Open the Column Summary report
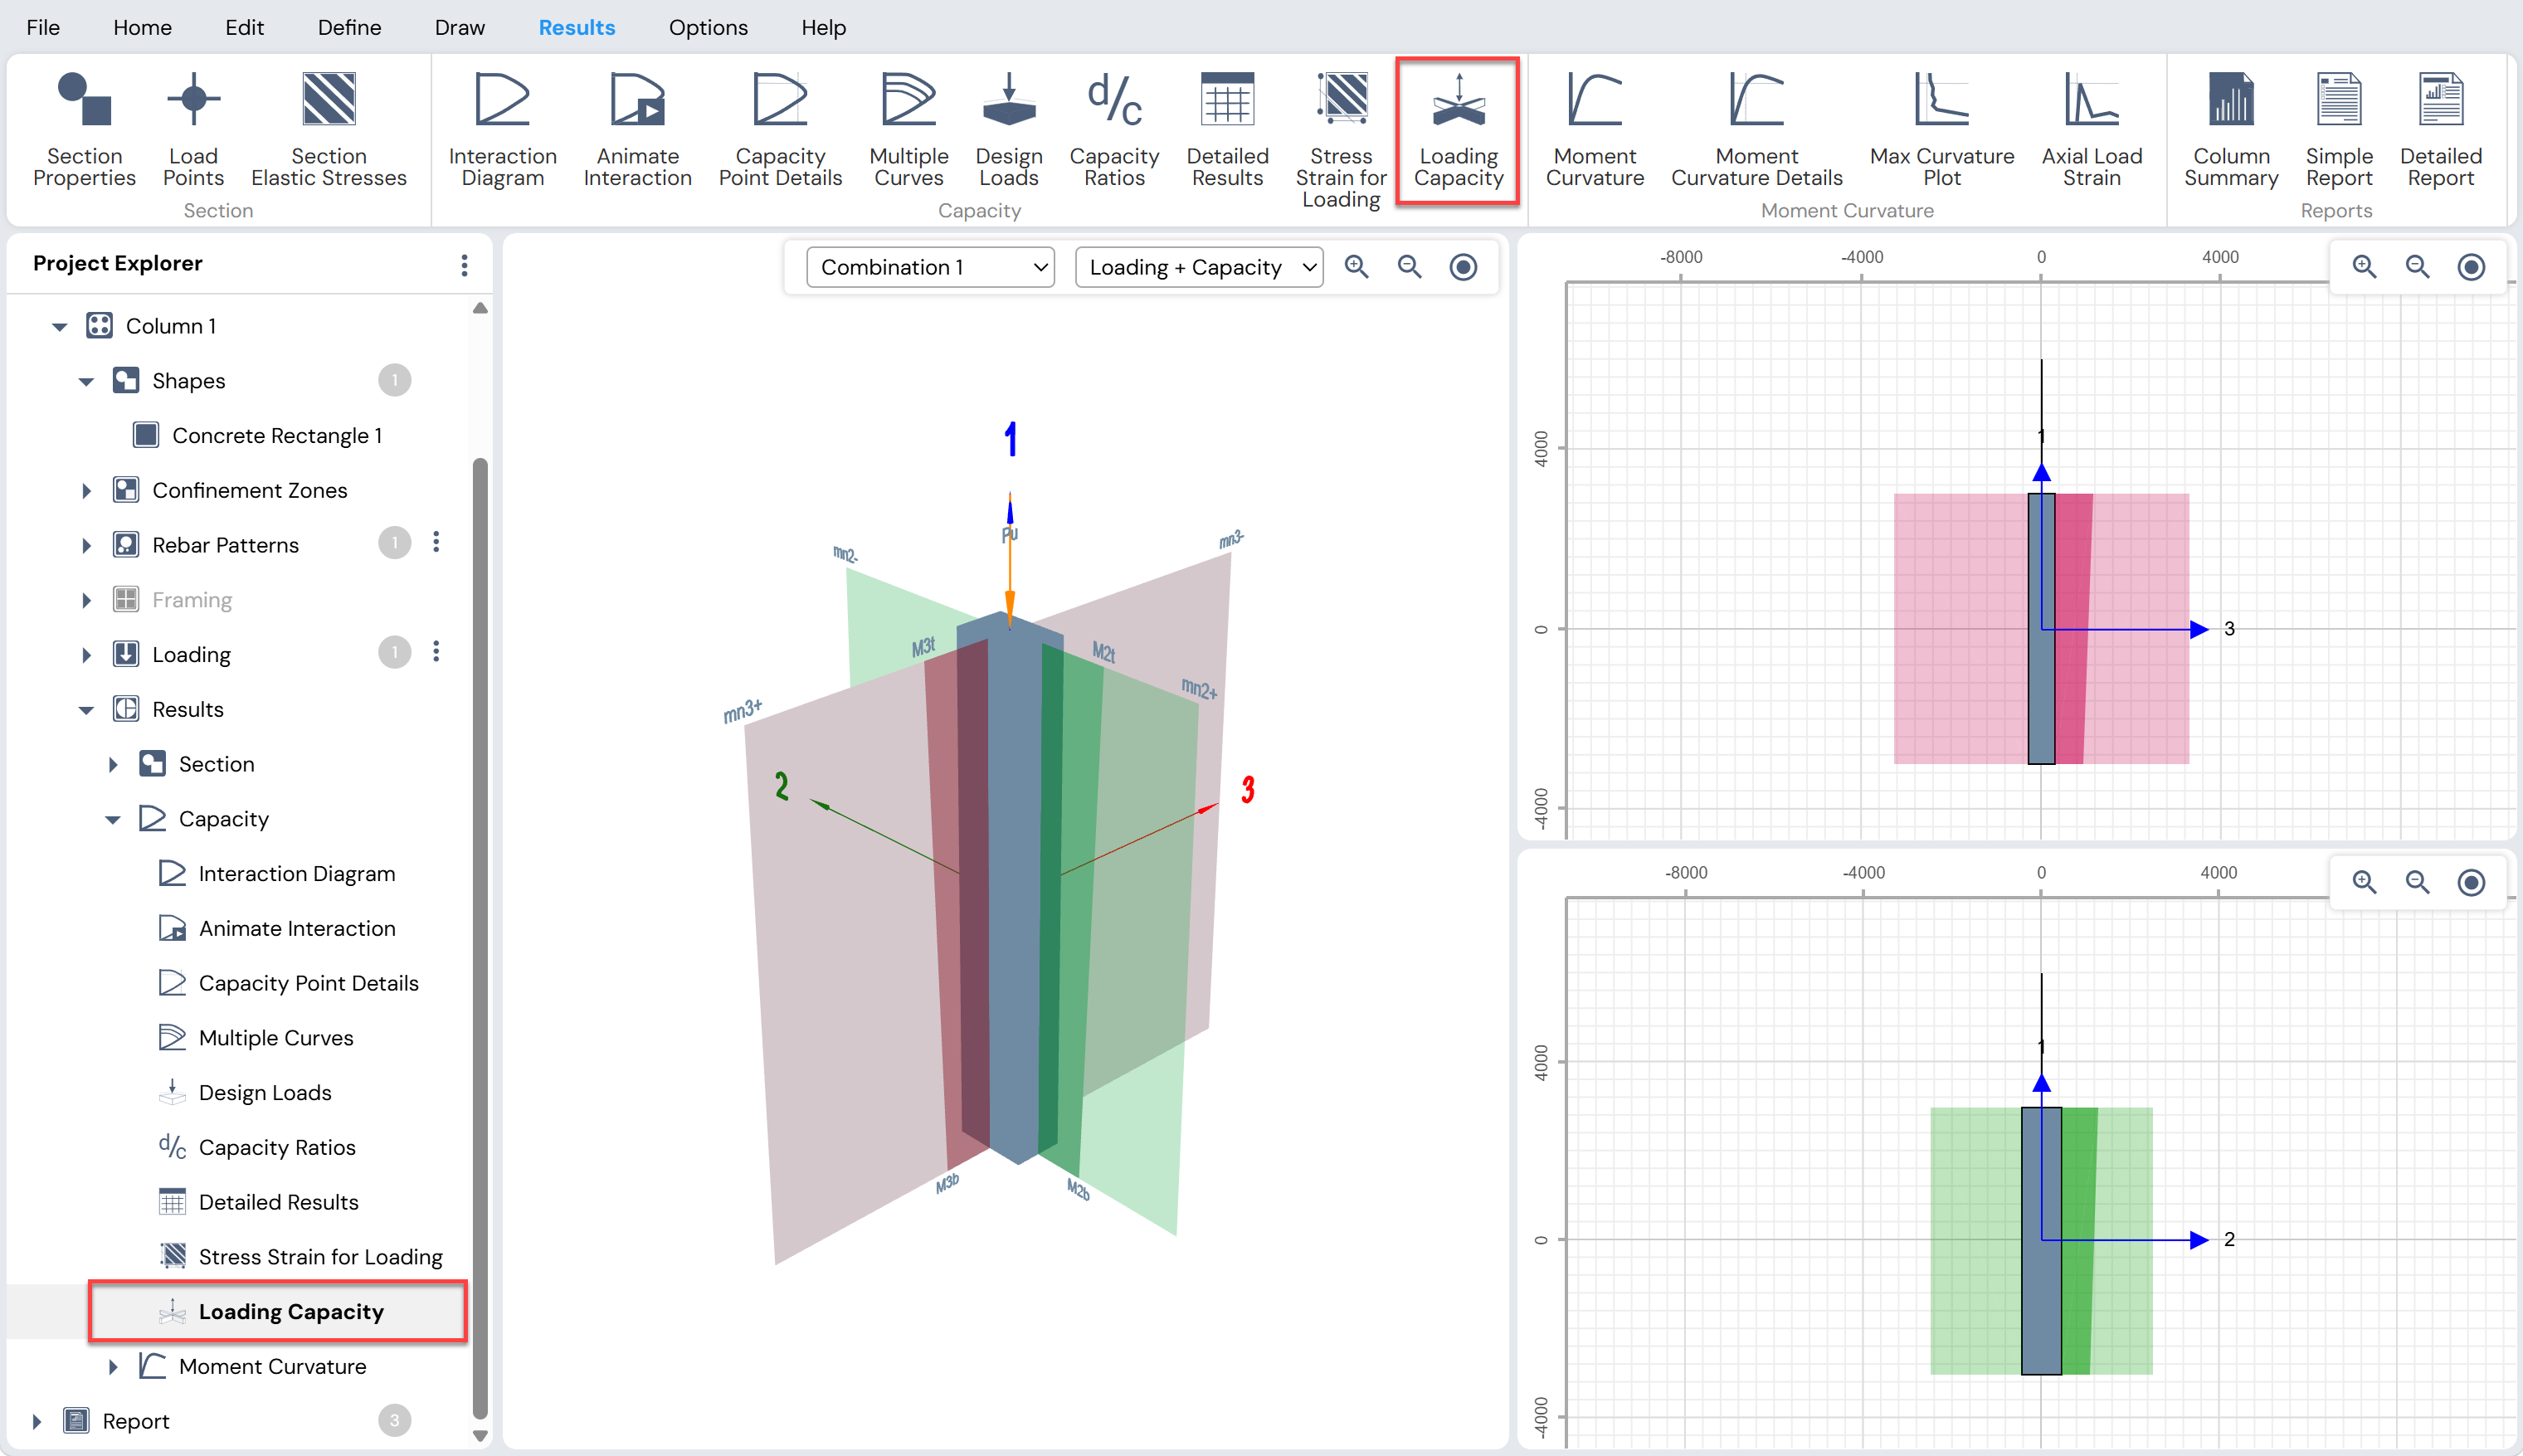Image resolution: width=2523 pixels, height=1456 pixels. pyautogui.click(x=2230, y=129)
